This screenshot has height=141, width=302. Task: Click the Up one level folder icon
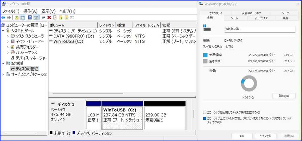click(17, 17)
